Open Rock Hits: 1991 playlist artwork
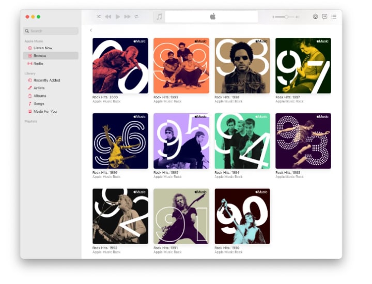The image size is (372, 284). click(x=181, y=216)
